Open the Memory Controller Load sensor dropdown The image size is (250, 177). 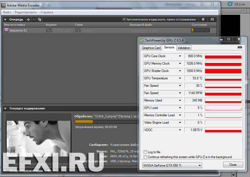[180, 115]
